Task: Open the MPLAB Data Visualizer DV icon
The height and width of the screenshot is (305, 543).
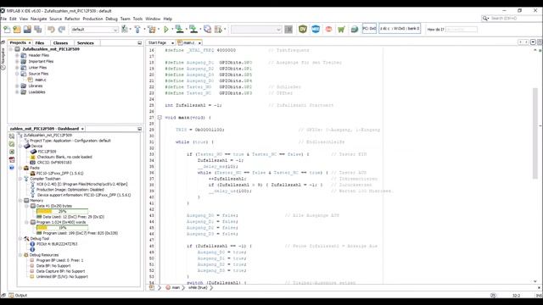Action: (303, 29)
